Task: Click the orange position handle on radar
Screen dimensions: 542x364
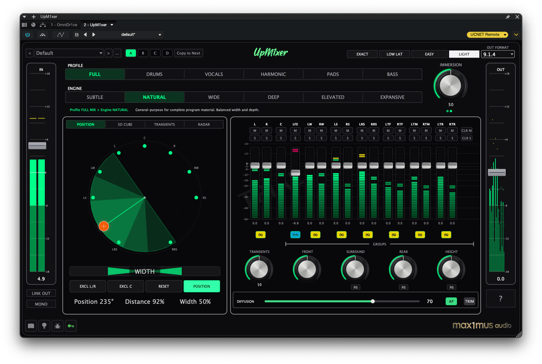Action: [104, 226]
